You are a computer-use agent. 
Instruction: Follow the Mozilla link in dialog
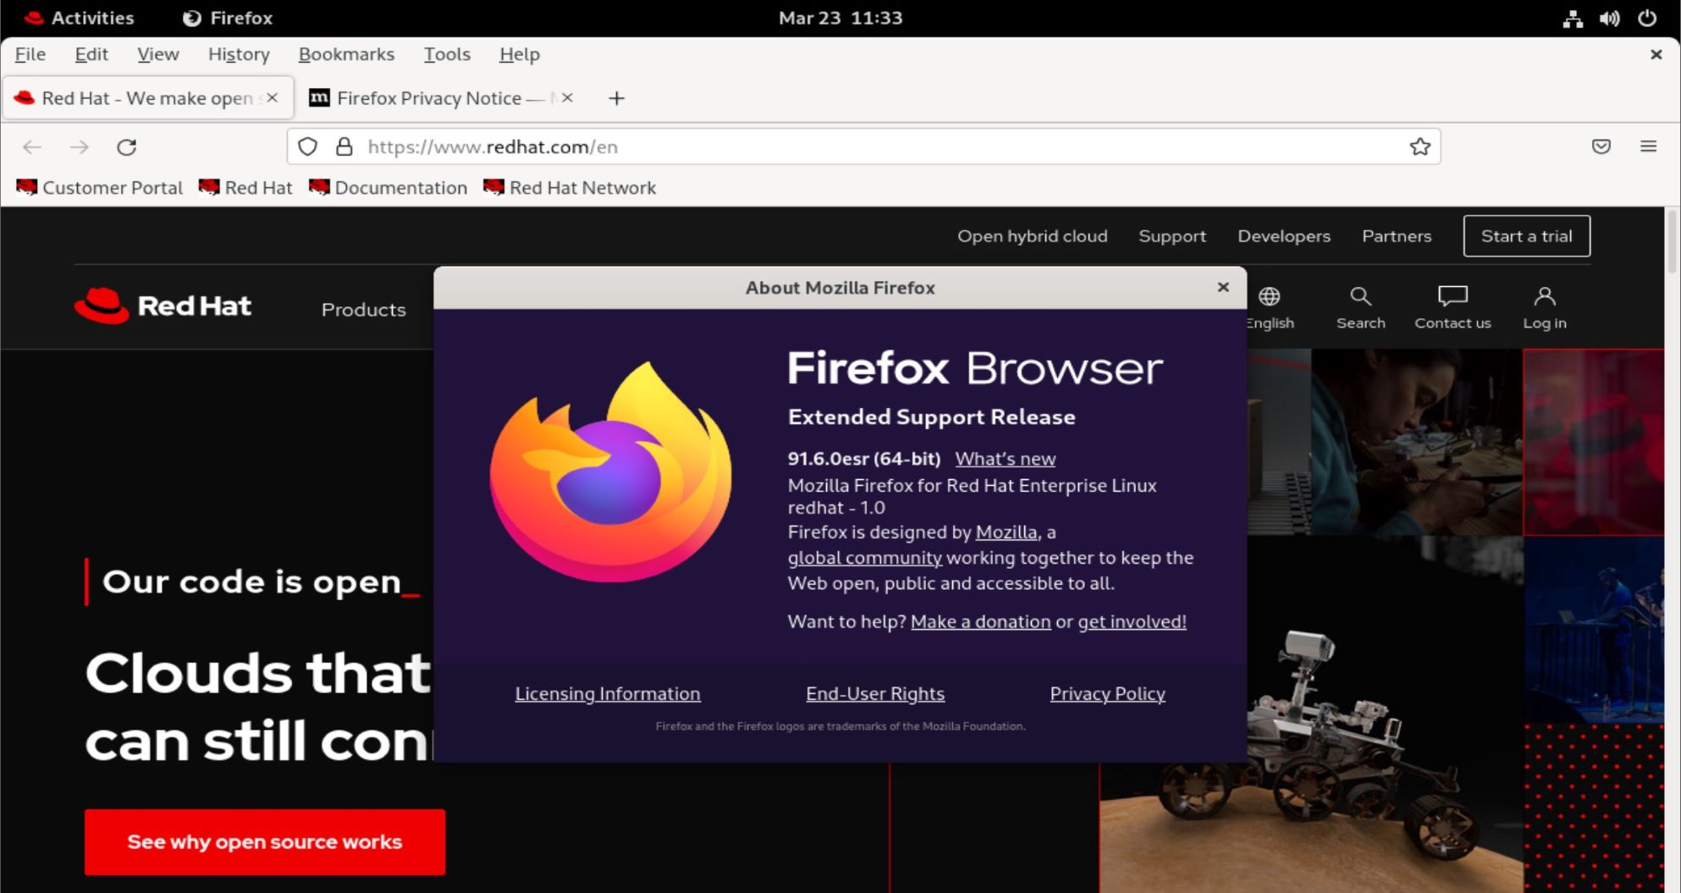pyautogui.click(x=1006, y=532)
